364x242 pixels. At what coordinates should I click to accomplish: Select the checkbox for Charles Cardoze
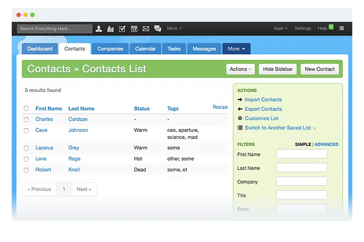[x=26, y=120]
